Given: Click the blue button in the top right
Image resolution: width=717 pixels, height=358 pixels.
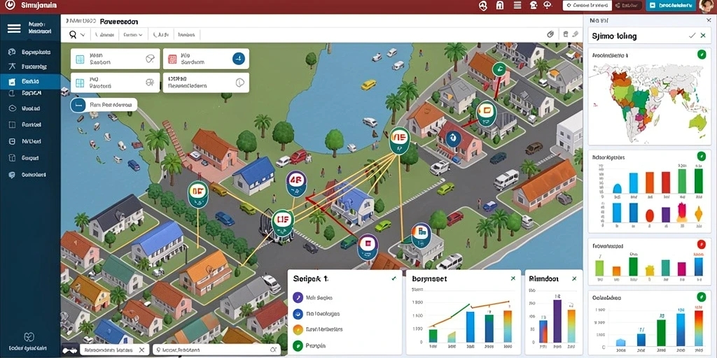Looking at the screenshot, I should coord(670,6).
